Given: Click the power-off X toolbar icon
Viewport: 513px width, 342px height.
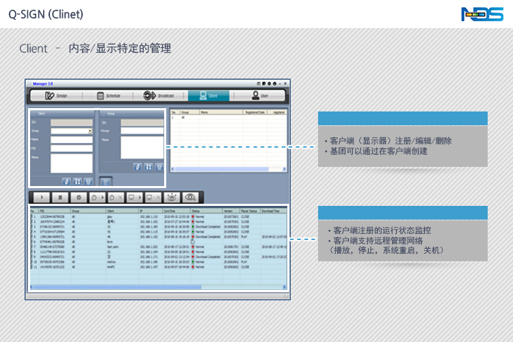Looking at the screenshot, I should [116, 197].
